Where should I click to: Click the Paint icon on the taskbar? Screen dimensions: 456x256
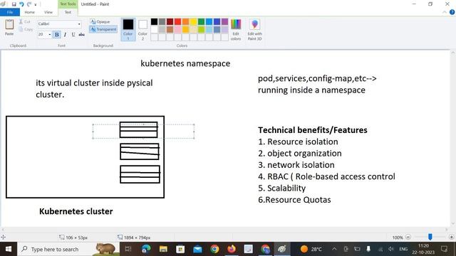pos(282,249)
